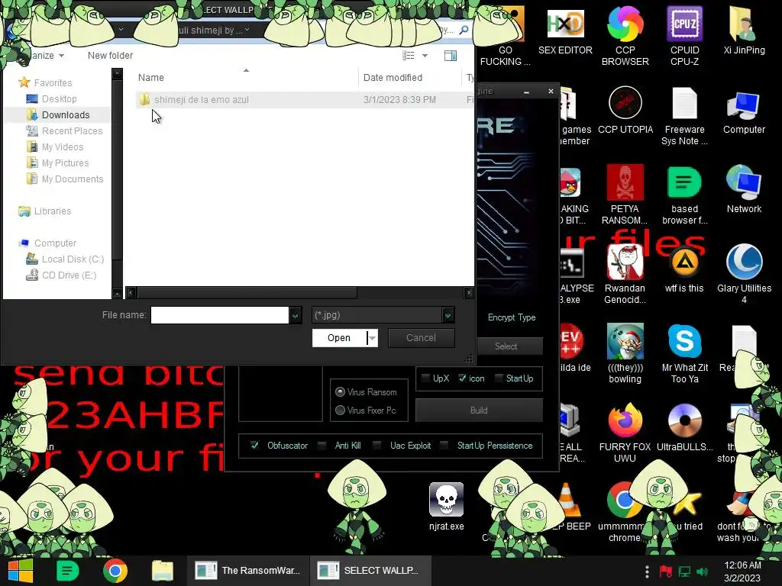Select Local Disk (C:)
The image size is (782, 586).
(73, 259)
